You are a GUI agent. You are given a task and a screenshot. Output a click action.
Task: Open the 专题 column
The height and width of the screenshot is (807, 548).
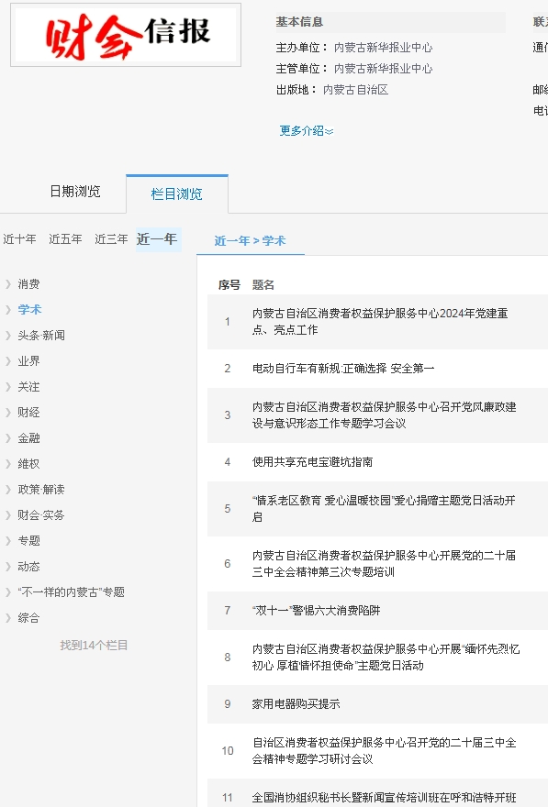[28, 541]
